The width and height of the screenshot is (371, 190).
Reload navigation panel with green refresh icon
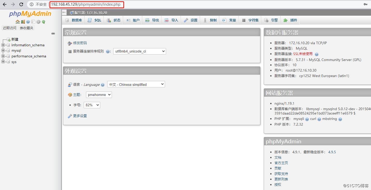pyautogui.click(x=44, y=22)
